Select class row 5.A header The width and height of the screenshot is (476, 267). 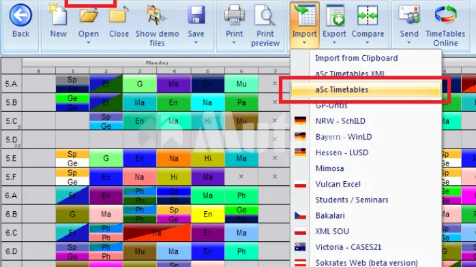pyautogui.click(x=11, y=84)
